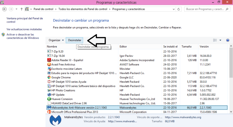
Task: Select the Avast Free Antivirus icon
Action: point(49,64)
